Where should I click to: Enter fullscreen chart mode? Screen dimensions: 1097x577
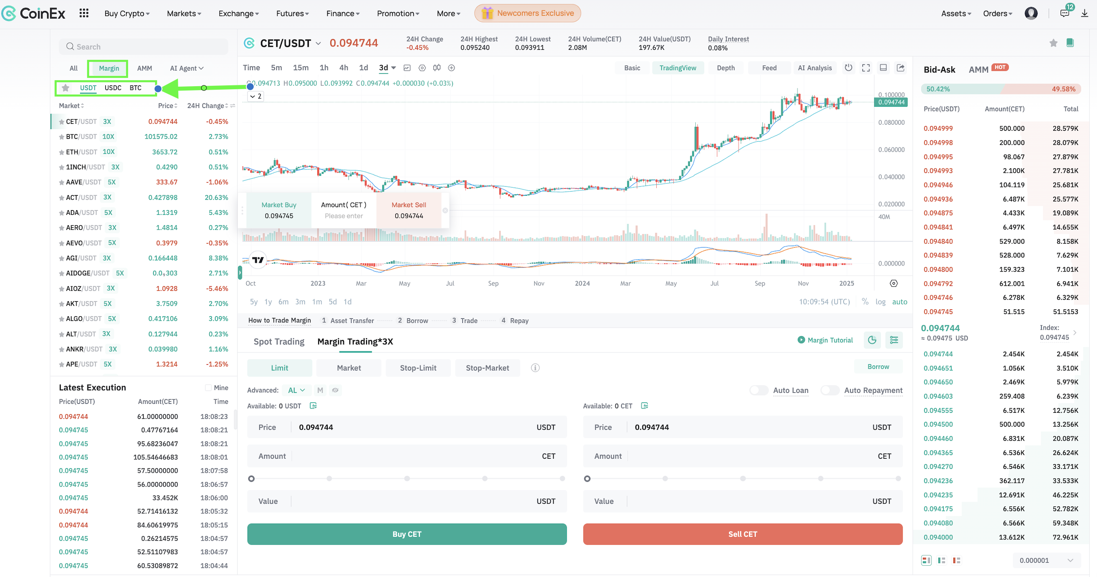pyautogui.click(x=866, y=68)
